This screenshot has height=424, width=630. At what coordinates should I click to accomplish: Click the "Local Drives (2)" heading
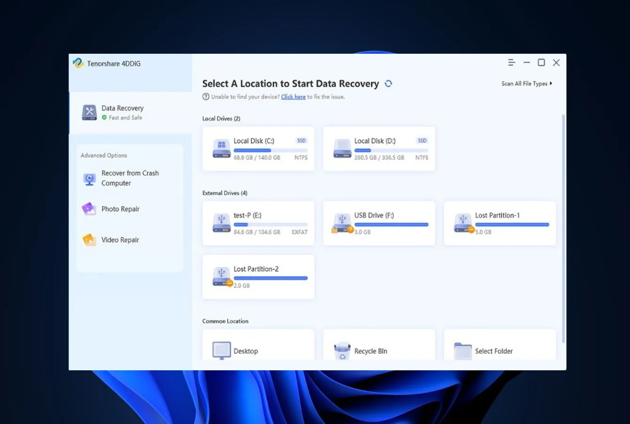click(x=221, y=119)
